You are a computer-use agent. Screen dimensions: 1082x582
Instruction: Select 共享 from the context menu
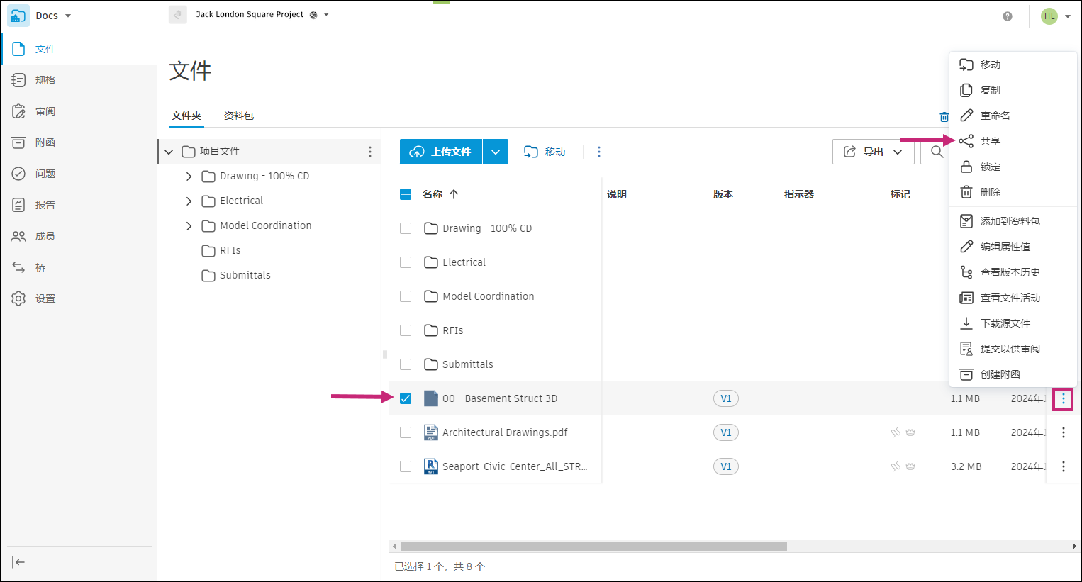pos(990,141)
